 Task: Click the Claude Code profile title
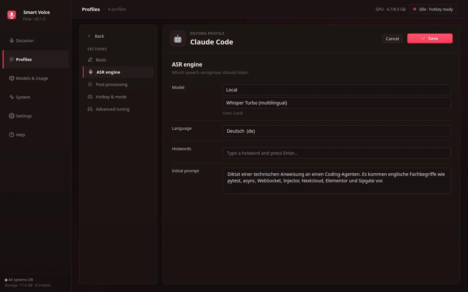(x=212, y=42)
